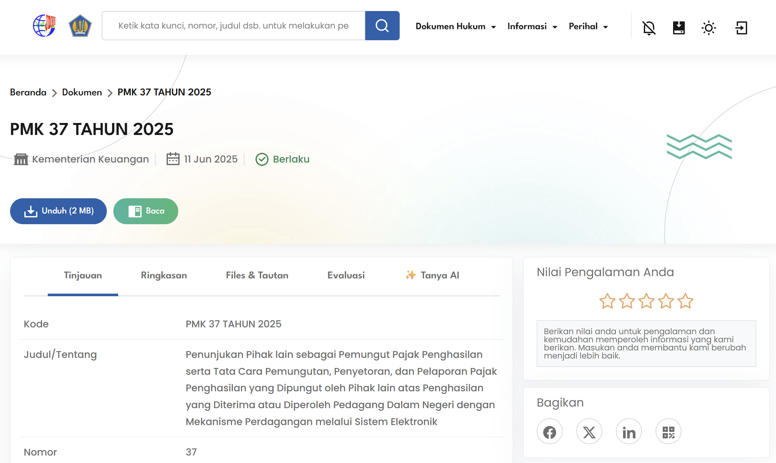Click the login arrow icon

[x=741, y=28]
